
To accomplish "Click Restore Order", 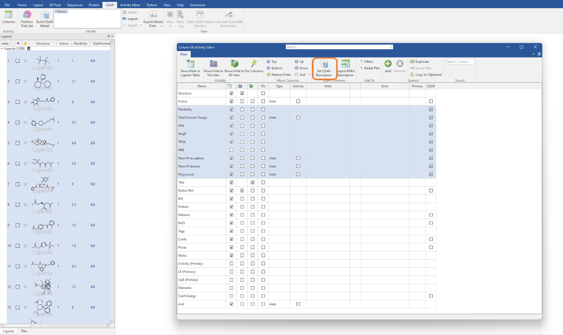I will pyautogui.click(x=278, y=75).
